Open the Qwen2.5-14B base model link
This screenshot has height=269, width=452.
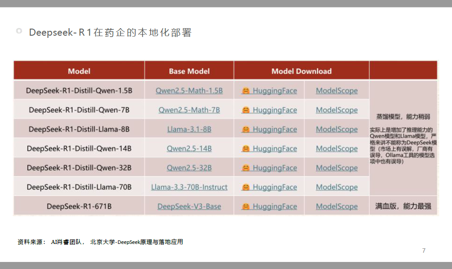click(189, 148)
